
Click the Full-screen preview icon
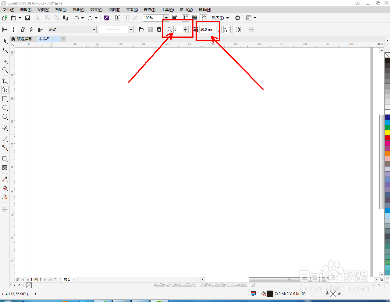coord(174,18)
